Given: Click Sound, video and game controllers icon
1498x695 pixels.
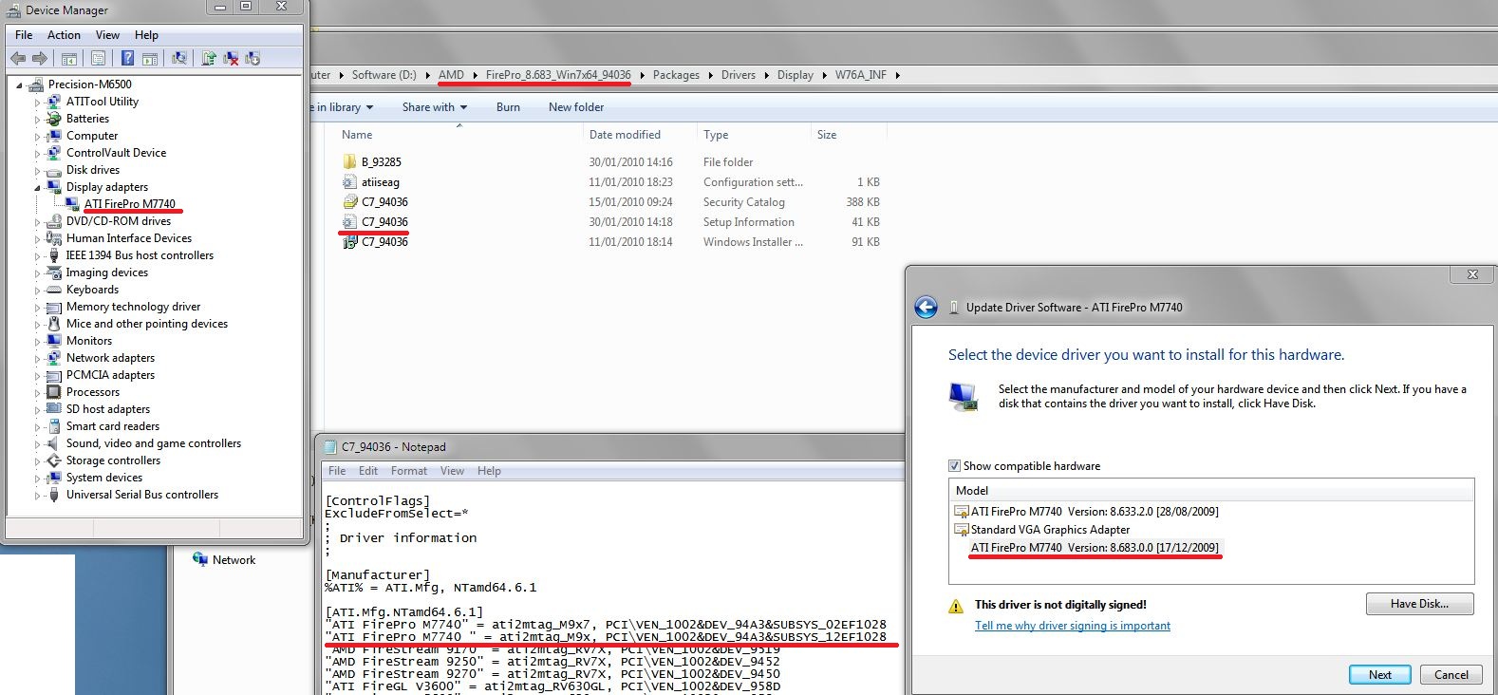Looking at the screenshot, I should coord(54,443).
